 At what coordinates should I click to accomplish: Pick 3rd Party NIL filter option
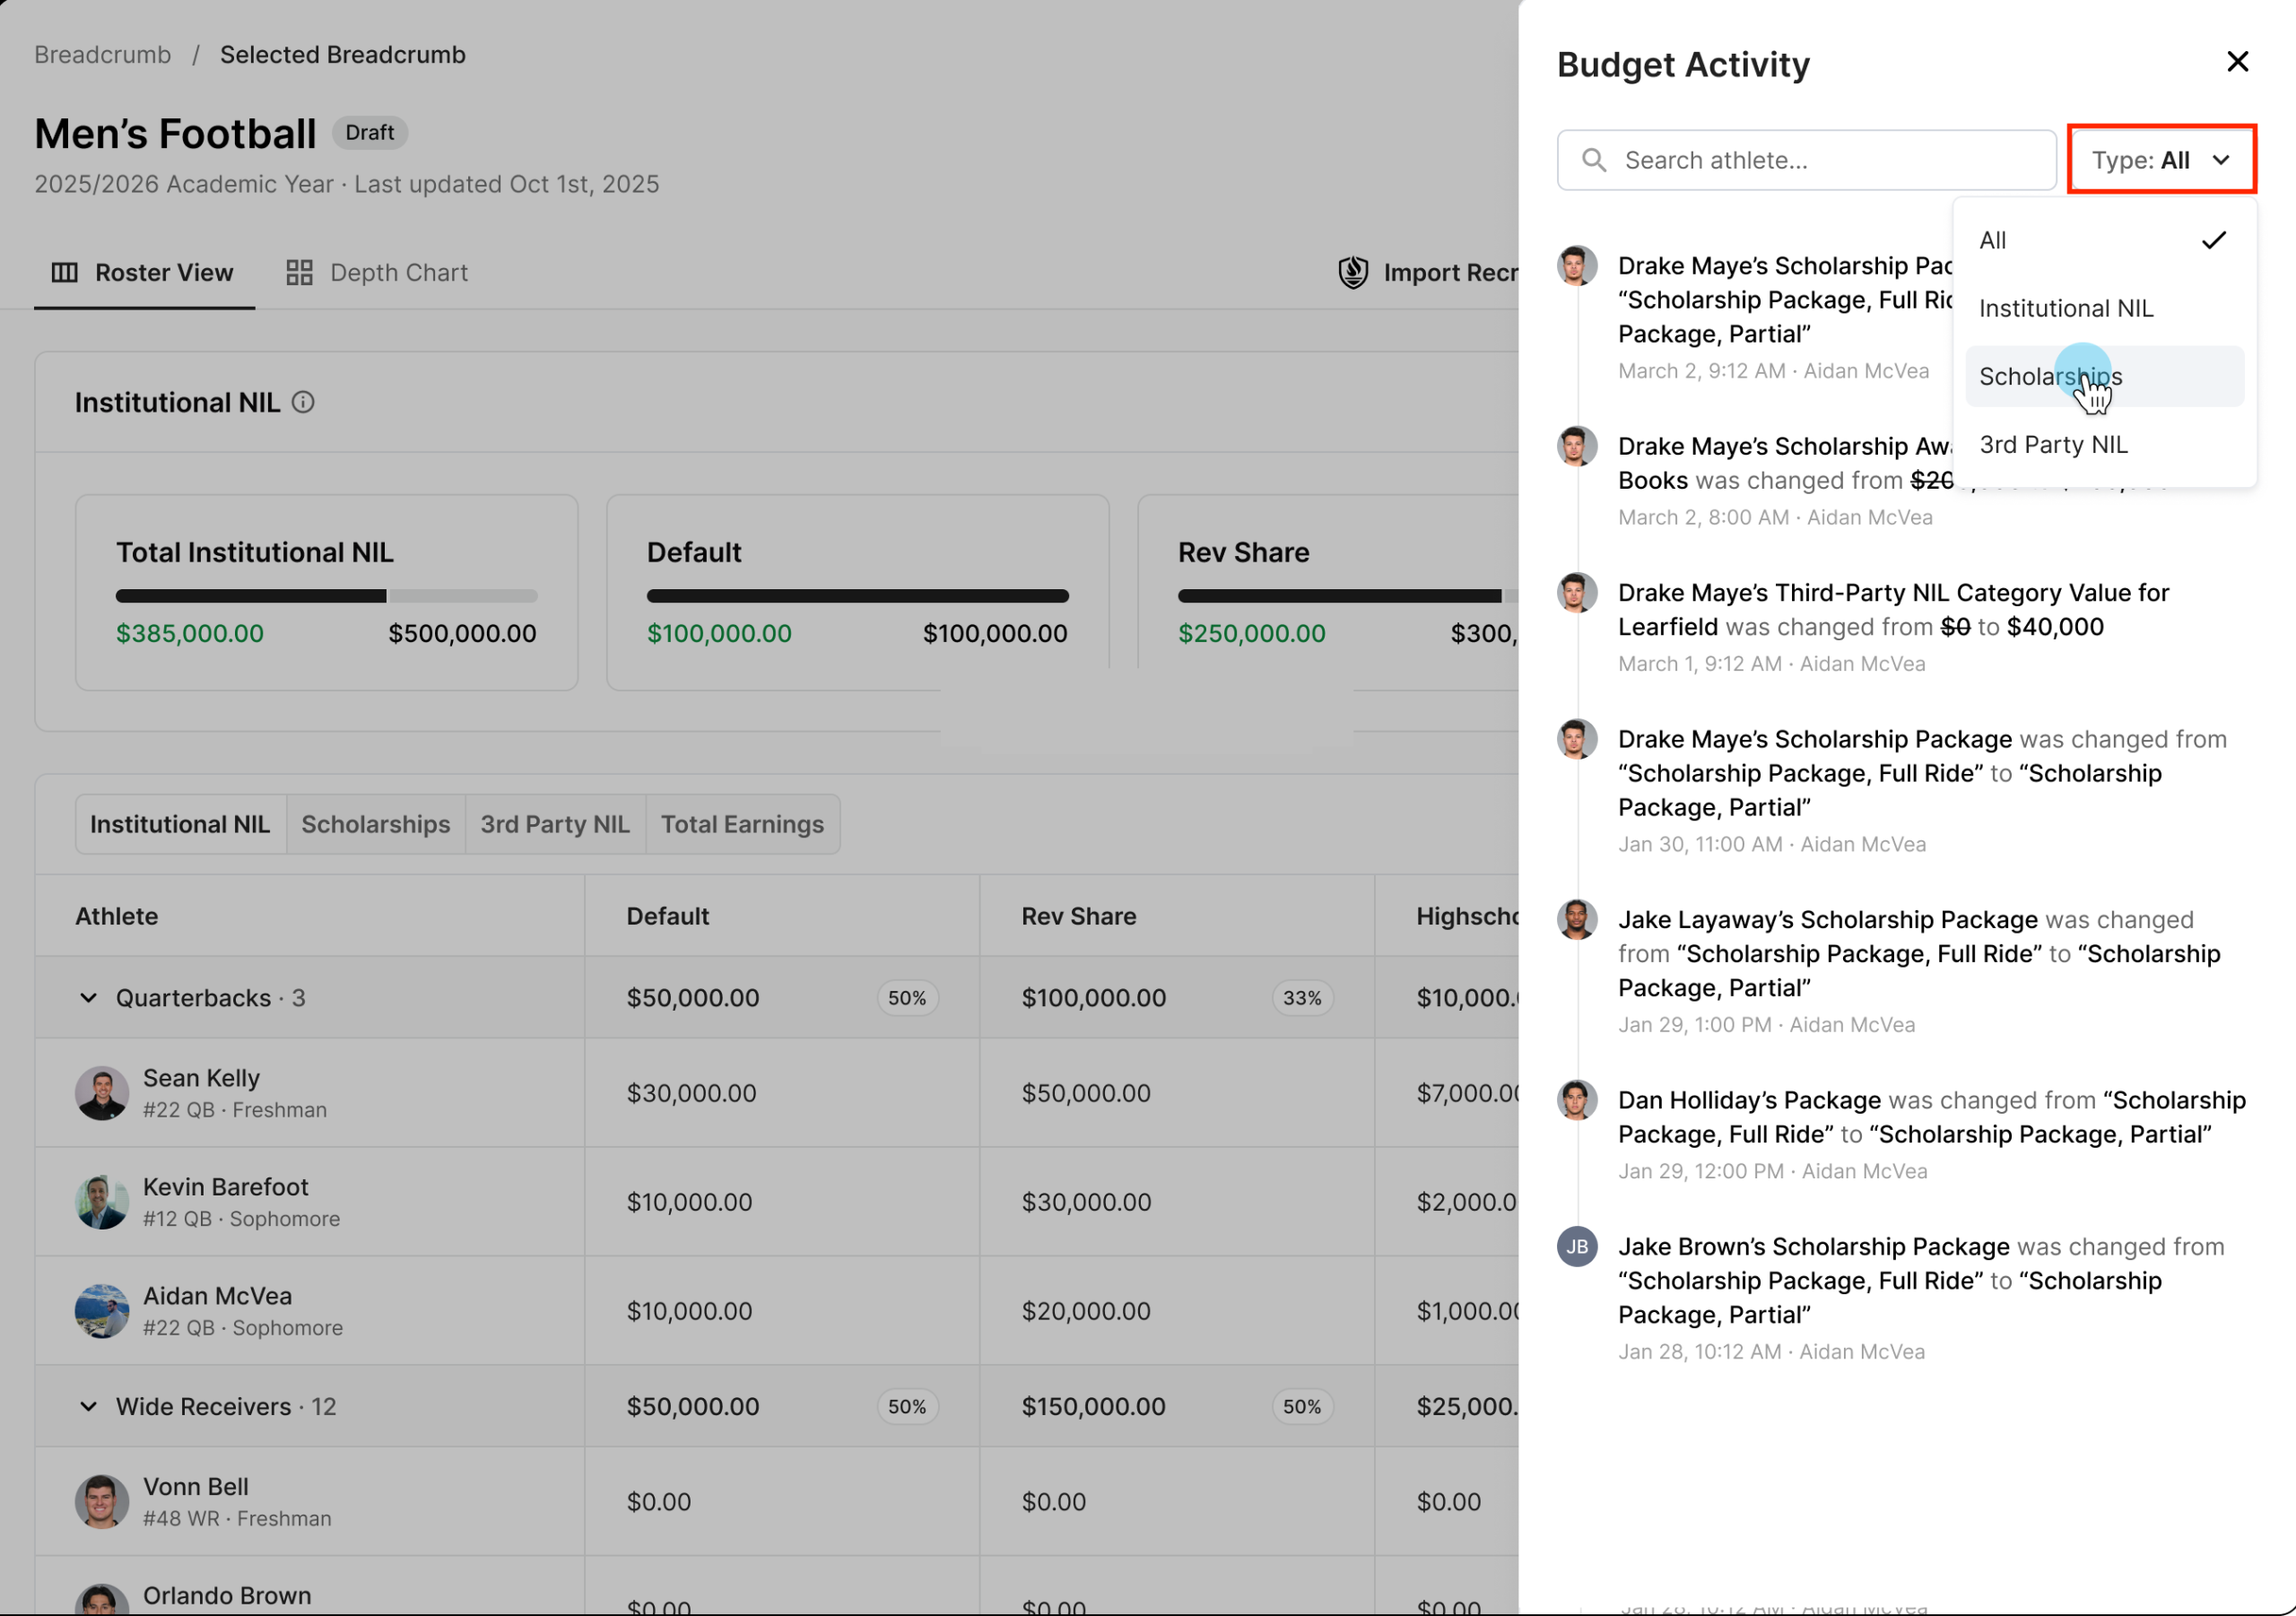[2104, 444]
